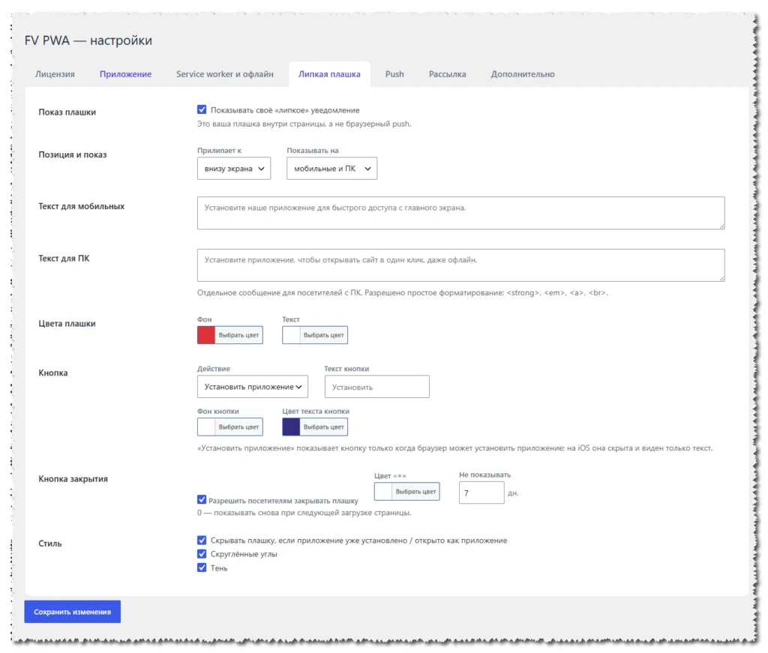Click the Показ плашки row label
768x653 pixels.
pos(67,112)
